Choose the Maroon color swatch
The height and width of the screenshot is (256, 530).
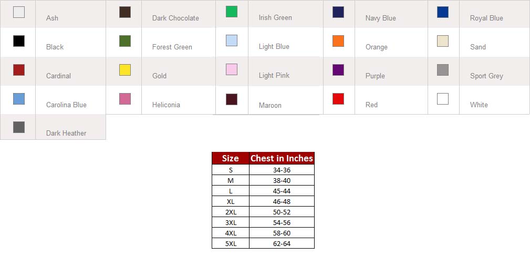(x=232, y=99)
